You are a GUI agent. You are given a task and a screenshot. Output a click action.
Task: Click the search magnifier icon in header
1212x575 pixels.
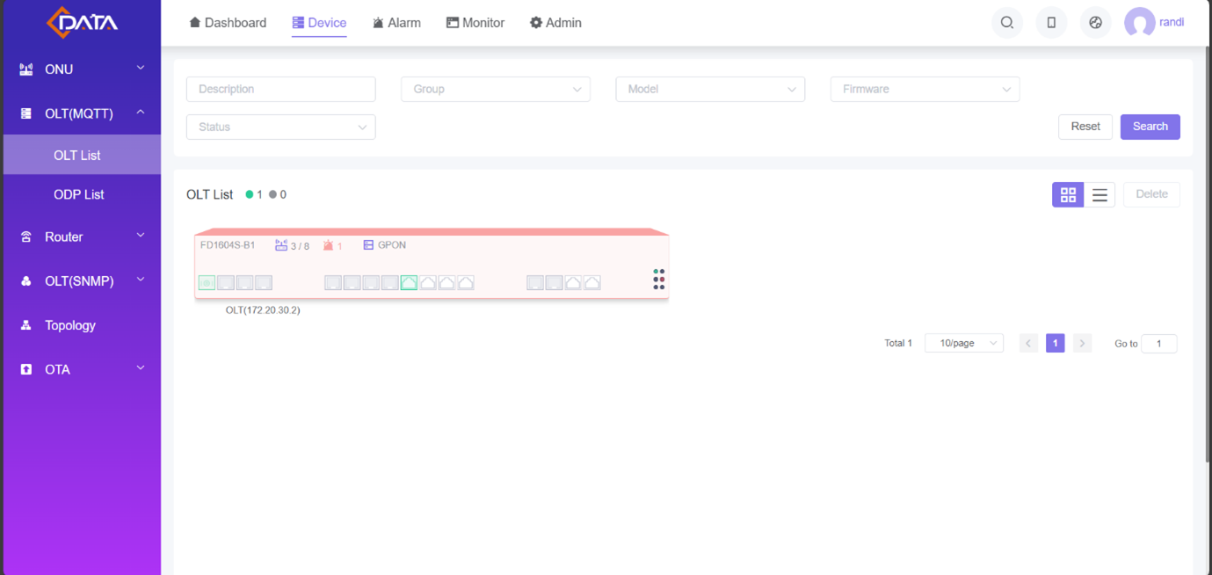coord(1007,23)
